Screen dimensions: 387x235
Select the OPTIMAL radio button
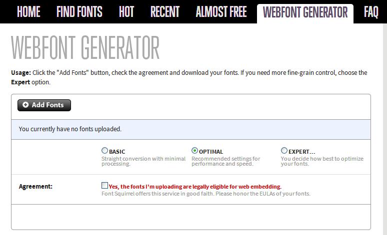click(x=194, y=150)
